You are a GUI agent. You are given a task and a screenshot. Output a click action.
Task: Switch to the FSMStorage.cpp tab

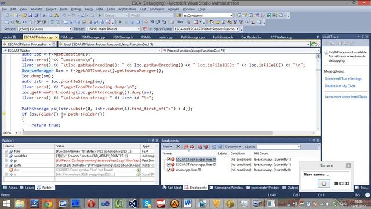click(x=93, y=37)
